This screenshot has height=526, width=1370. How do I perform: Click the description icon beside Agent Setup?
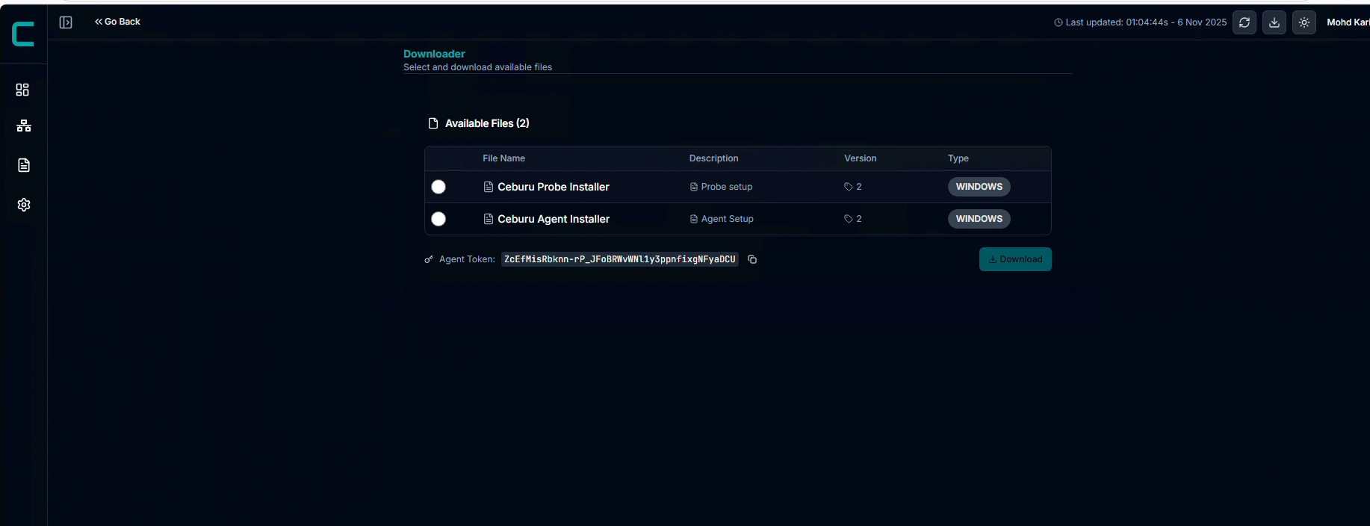(694, 219)
